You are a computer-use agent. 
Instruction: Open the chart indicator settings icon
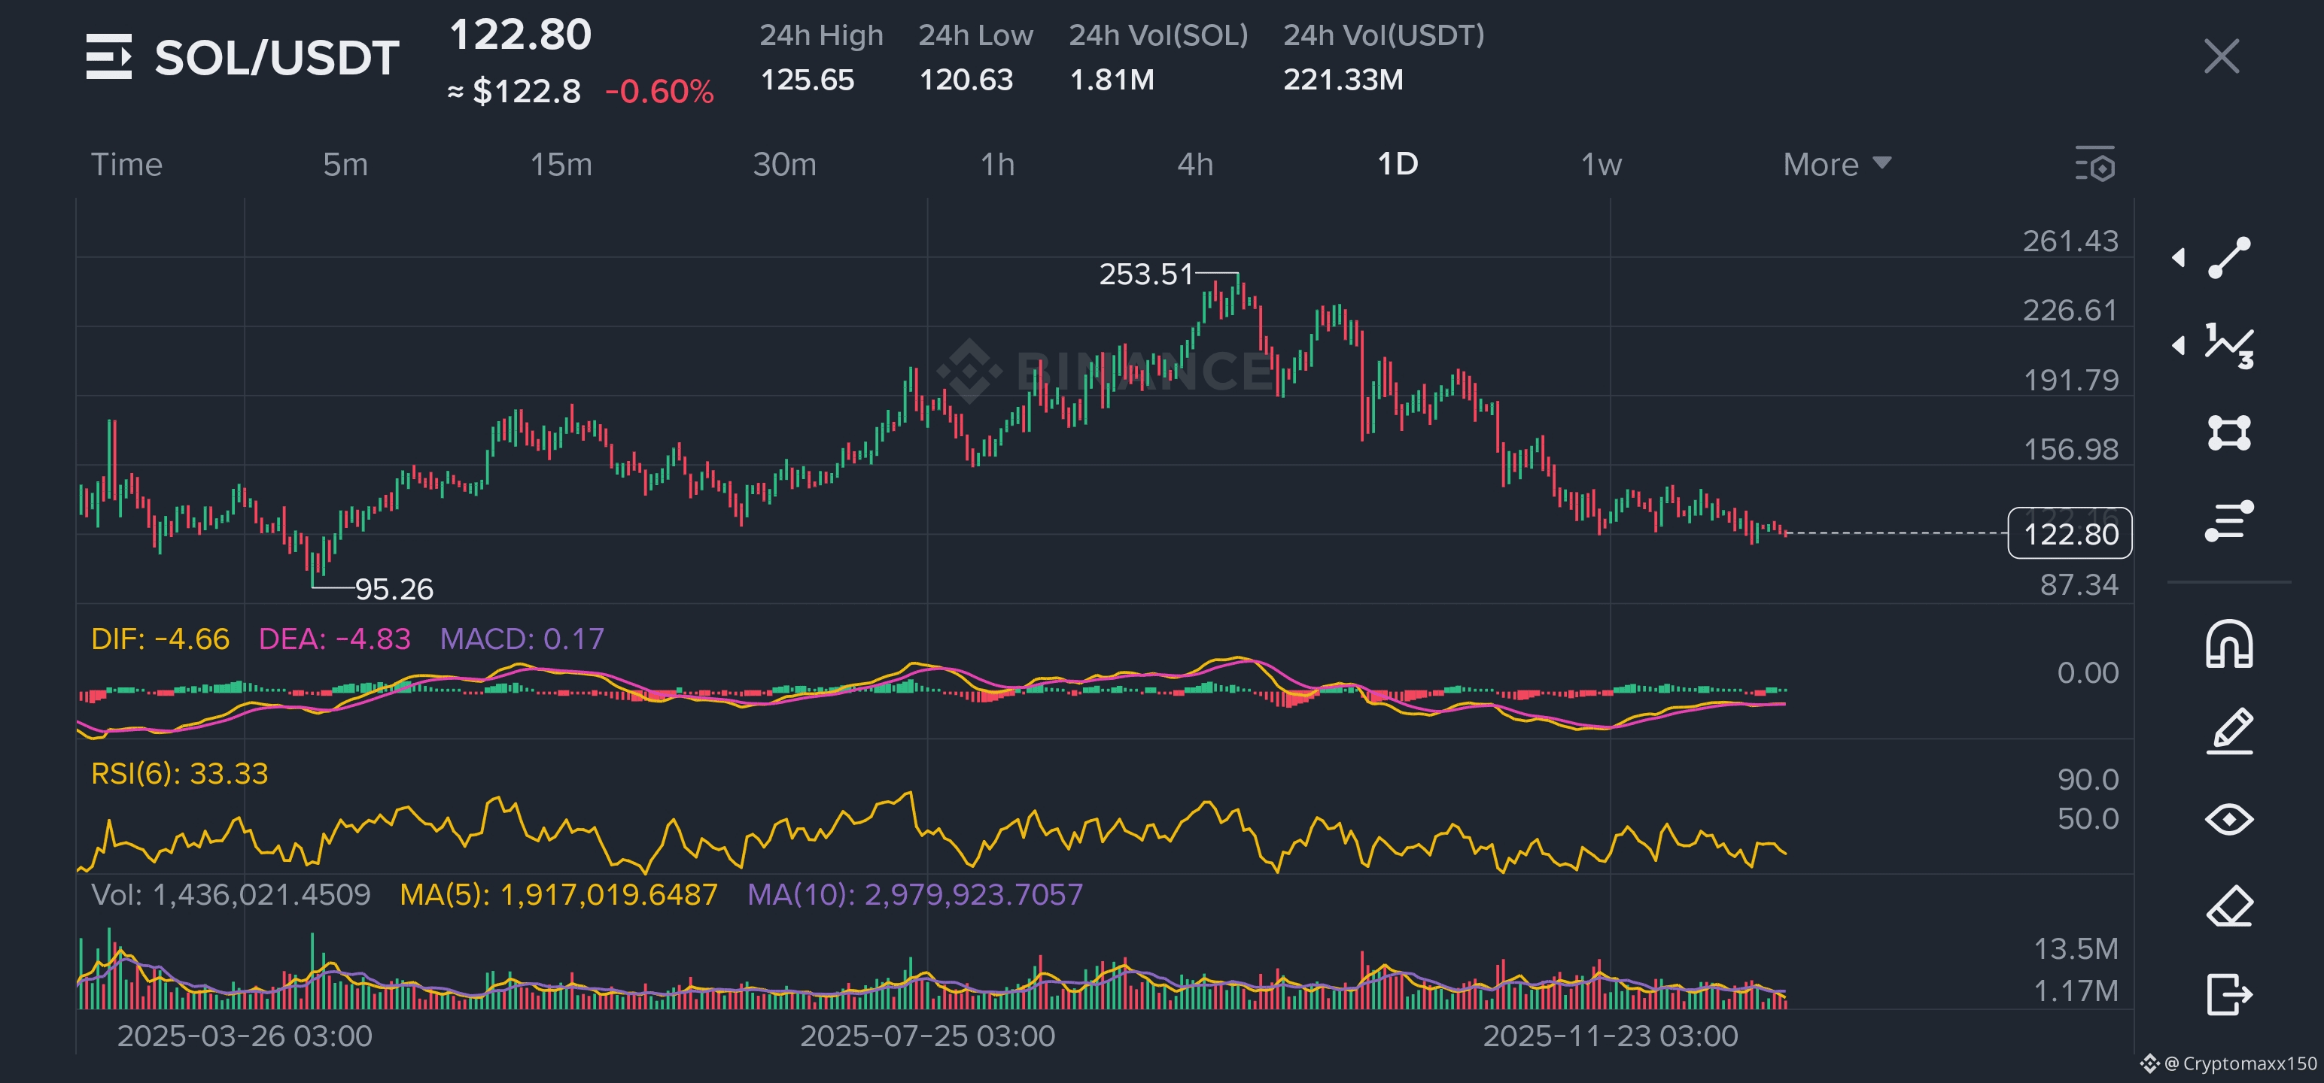coord(2095,164)
